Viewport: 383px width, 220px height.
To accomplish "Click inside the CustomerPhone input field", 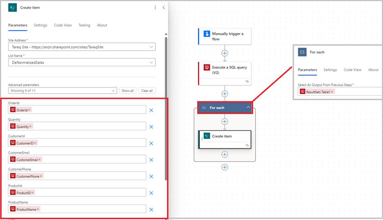I will click(77, 176).
